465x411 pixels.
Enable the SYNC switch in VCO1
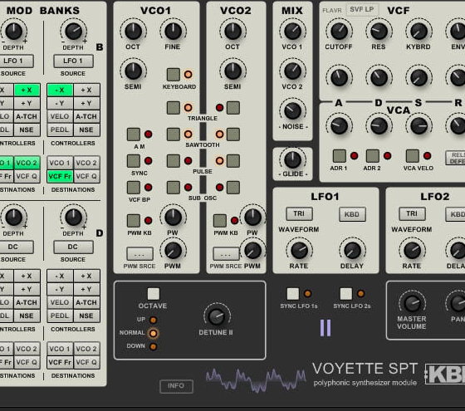coord(134,161)
